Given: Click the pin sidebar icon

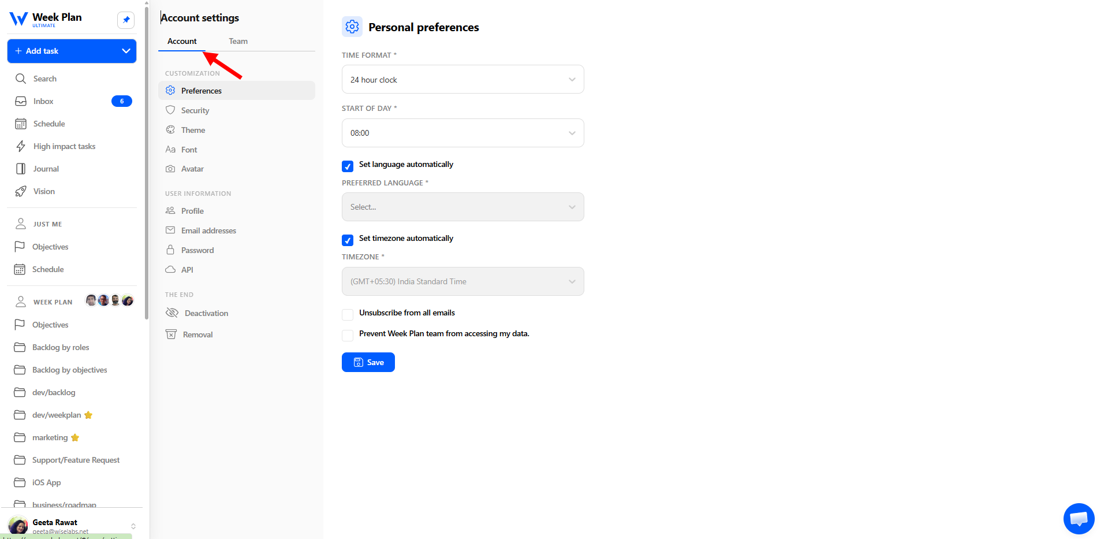Looking at the screenshot, I should (126, 20).
